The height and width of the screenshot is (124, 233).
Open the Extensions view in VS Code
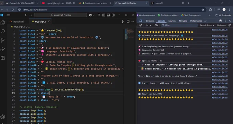(3, 58)
